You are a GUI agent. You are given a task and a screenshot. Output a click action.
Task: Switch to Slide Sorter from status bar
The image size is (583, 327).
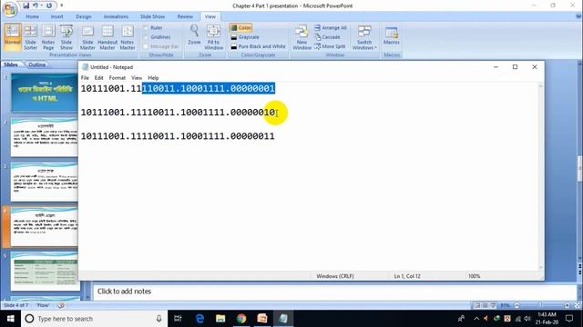point(485,305)
